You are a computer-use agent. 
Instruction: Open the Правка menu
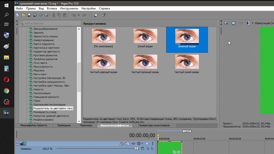click(31, 9)
